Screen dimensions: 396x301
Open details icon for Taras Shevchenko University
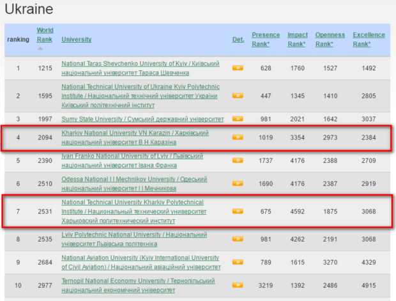point(238,68)
